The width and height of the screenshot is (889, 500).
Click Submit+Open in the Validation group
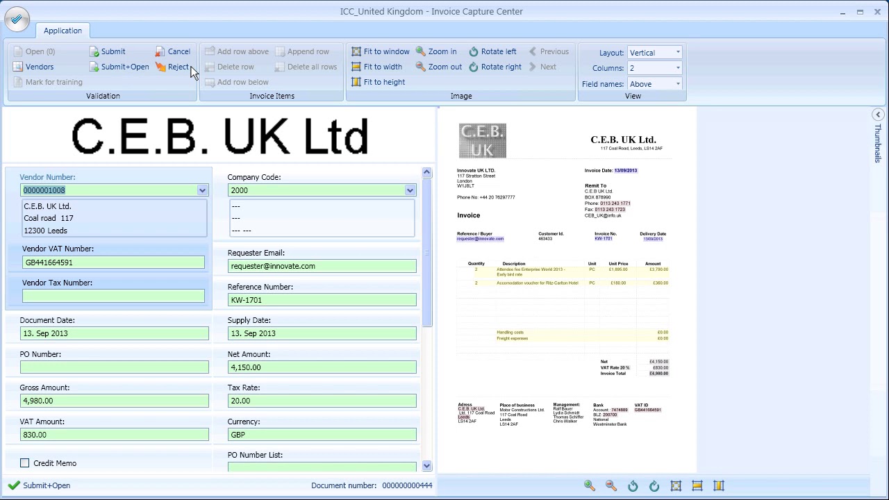(119, 67)
